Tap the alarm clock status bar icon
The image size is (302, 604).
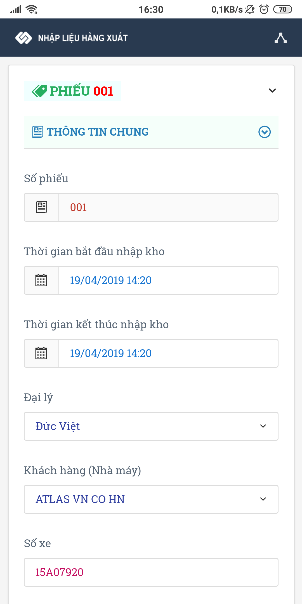[x=264, y=10]
